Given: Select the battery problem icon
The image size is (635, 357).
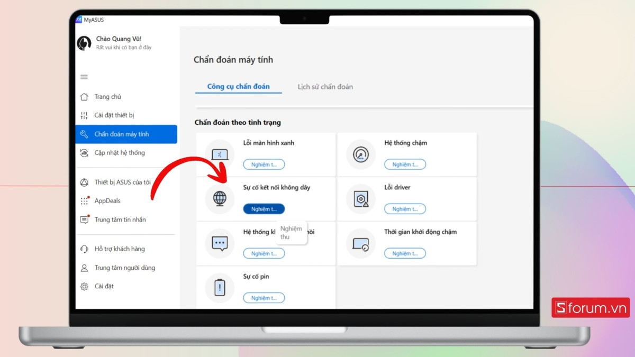Looking at the screenshot, I should pyautogui.click(x=220, y=288).
